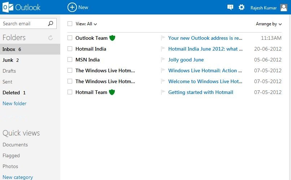Click the search magnifier icon
Screen dimensions: 291x180
click(x=51, y=23)
